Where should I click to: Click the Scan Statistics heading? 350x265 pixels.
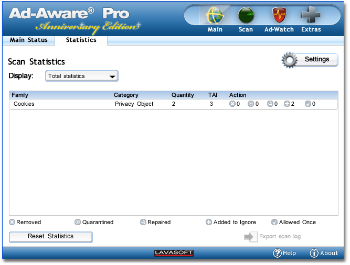pos(36,62)
